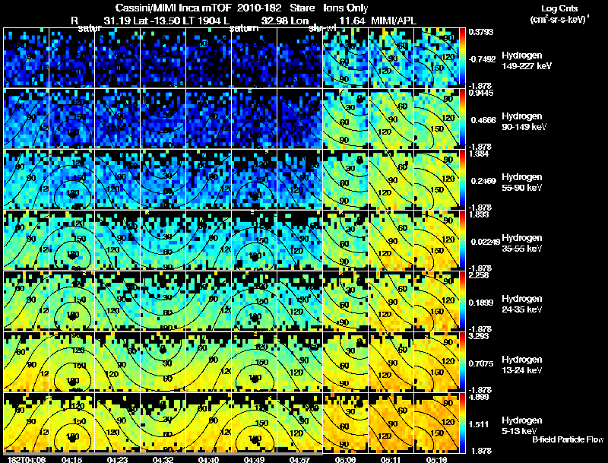Viewport: 608px width, 463px height.
Task: Click the color bar for 149-227 keV row
Action: (462, 57)
